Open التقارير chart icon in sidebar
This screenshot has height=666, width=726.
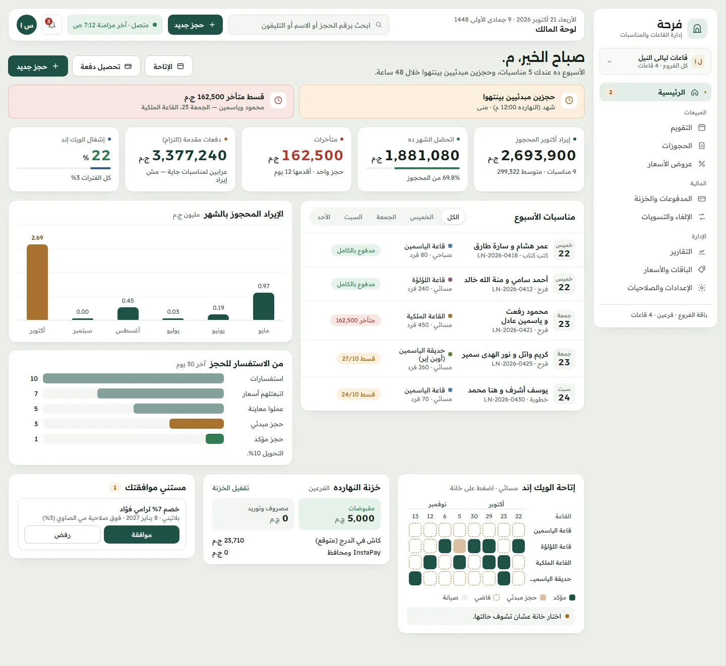tap(701, 252)
